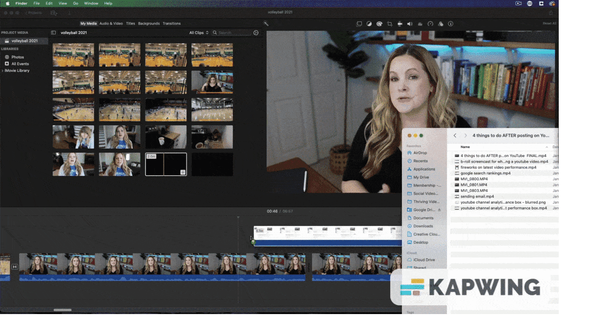This screenshot has height=335, width=596.
Task: Click the Reset All button
Action: [549, 24]
